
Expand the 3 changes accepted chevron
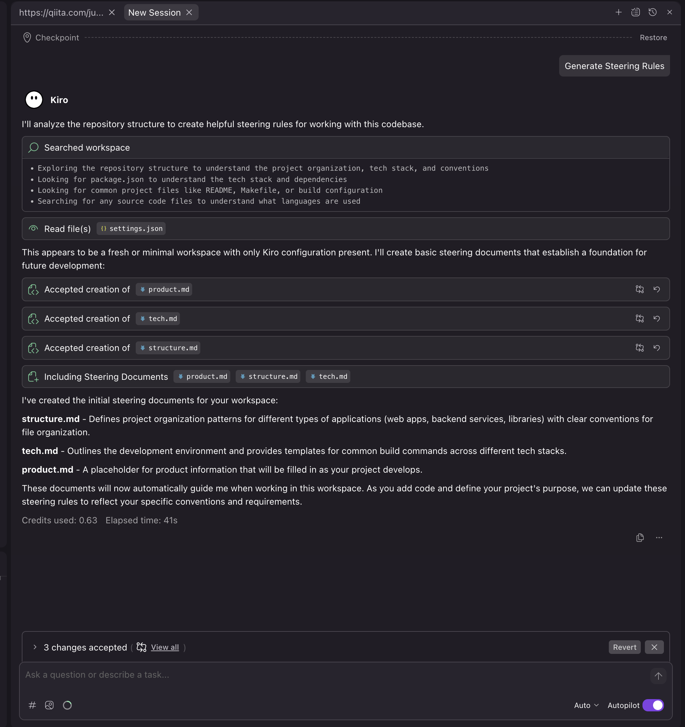click(35, 647)
